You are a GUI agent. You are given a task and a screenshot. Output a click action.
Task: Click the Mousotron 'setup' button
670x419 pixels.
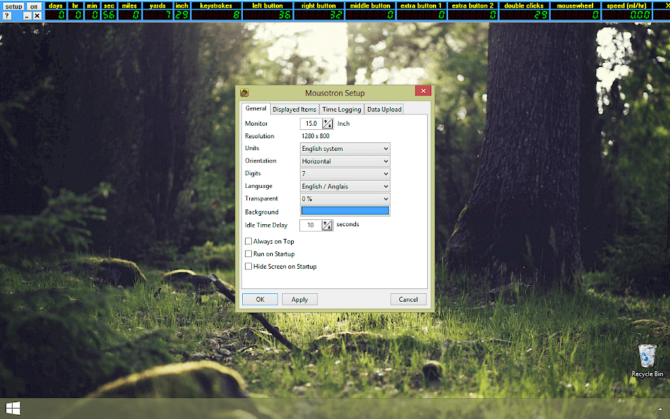pos(14,6)
